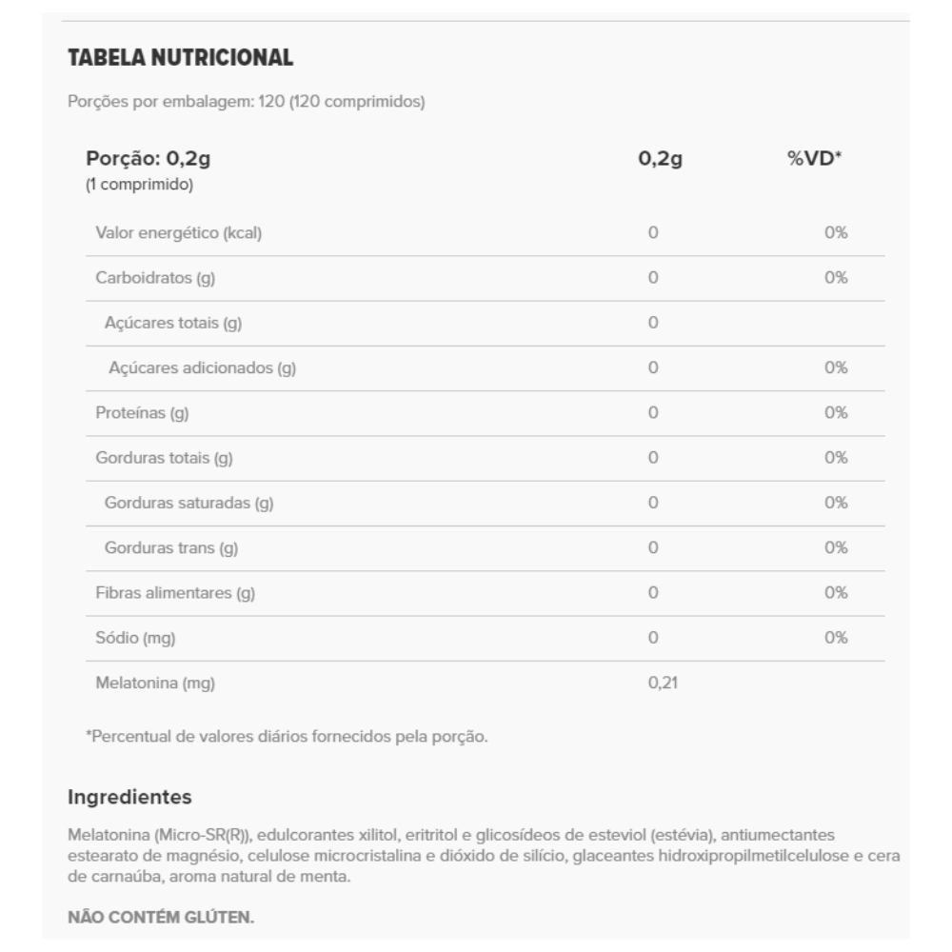Viewport: 952px width, 952px height.
Task: Click the Ingredientes heading
Action: coord(130,796)
